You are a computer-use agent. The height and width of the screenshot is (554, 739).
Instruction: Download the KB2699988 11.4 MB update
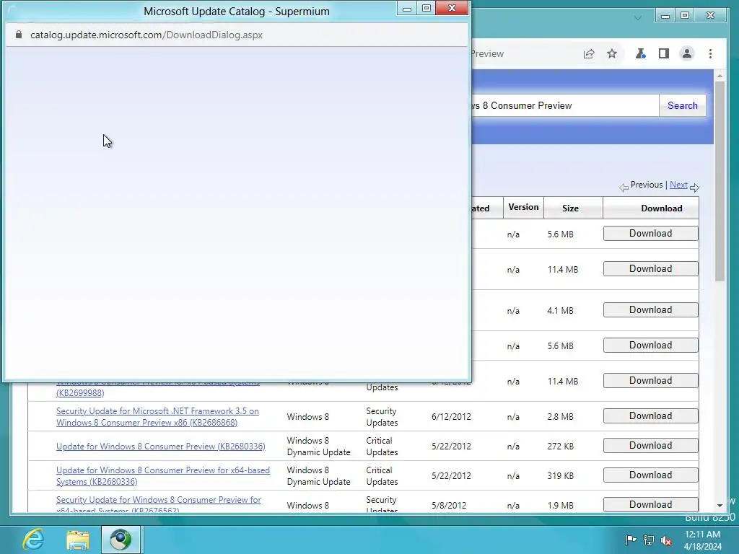tap(650, 380)
